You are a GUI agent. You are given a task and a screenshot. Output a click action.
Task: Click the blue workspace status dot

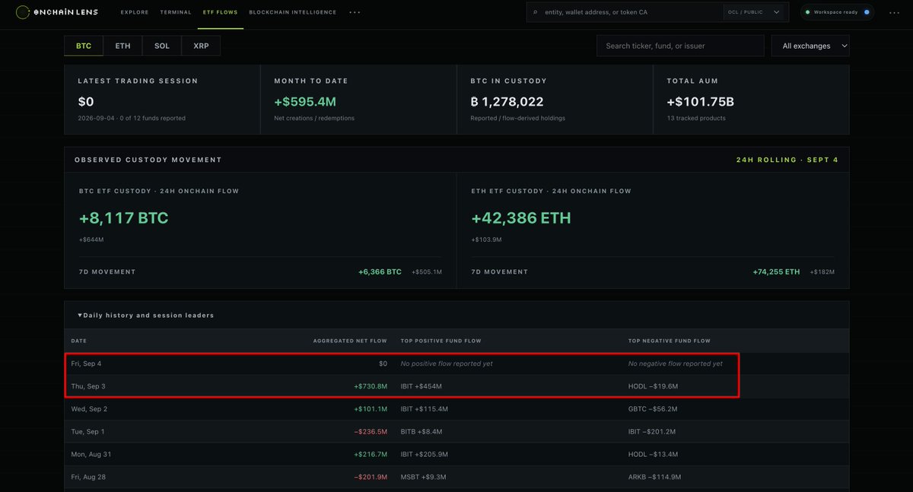pyautogui.click(x=866, y=12)
